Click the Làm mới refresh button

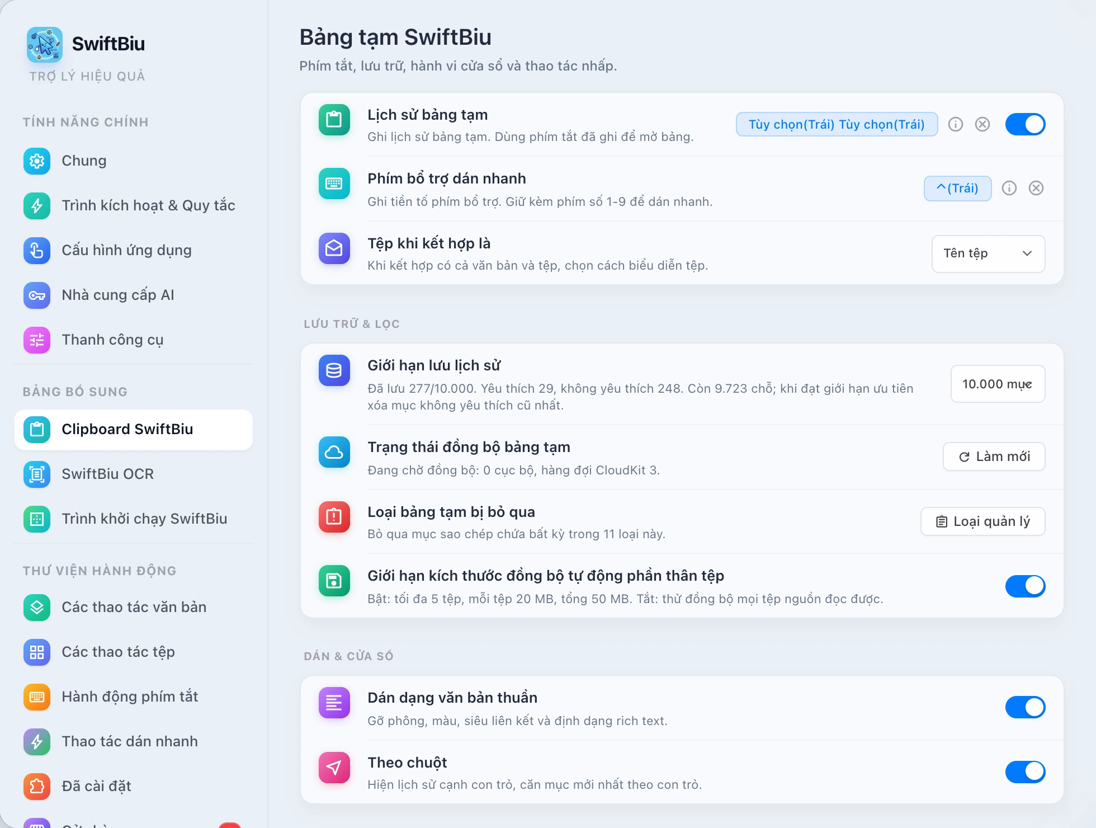pyautogui.click(x=994, y=457)
